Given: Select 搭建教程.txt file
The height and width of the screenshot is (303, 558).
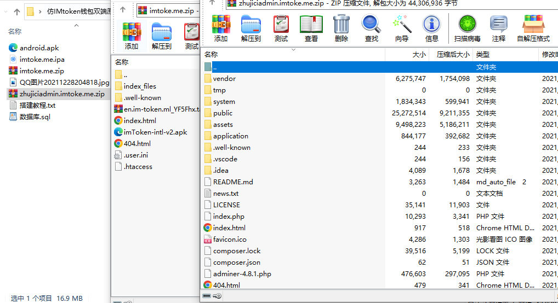Looking at the screenshot, I should 32,105.
